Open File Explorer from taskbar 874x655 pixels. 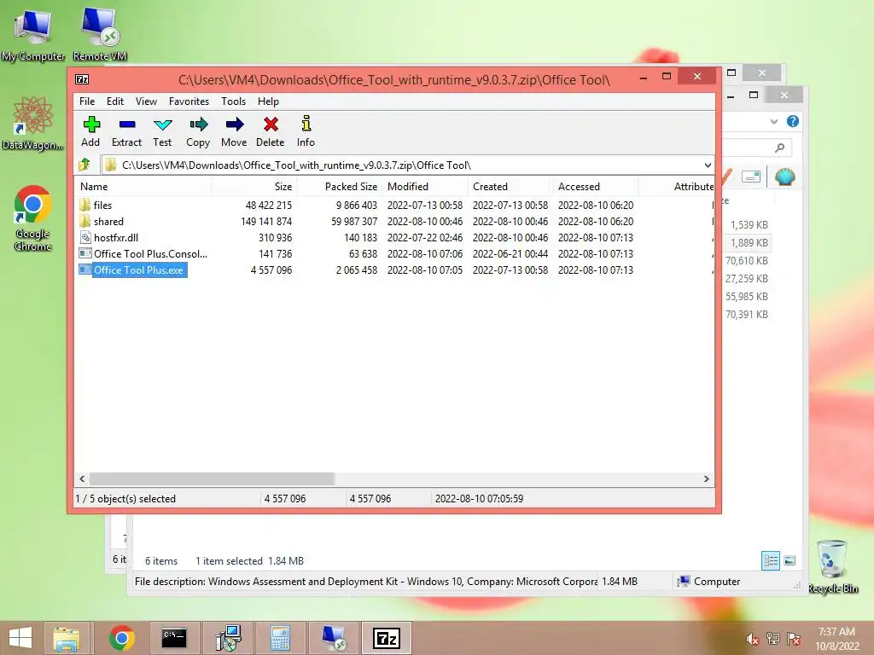67,638
